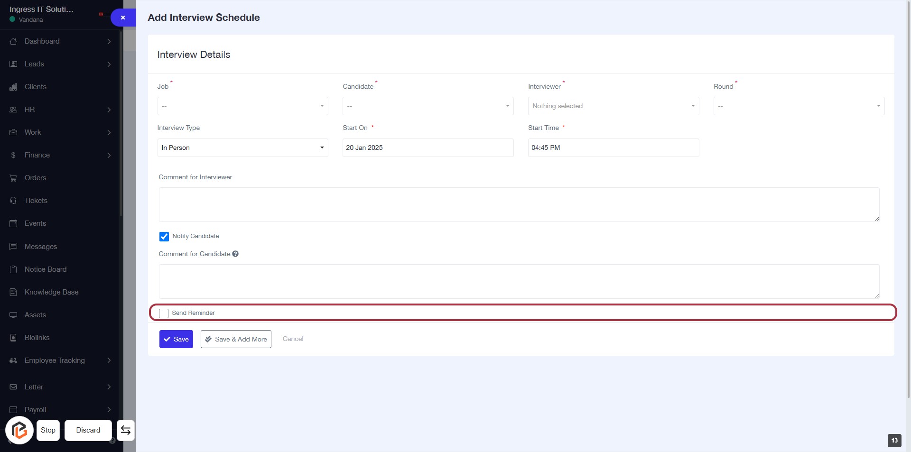The image size is (911, 452).
Task: Click the Dashboard home icon in sidebar
Action: coord(13,41)
